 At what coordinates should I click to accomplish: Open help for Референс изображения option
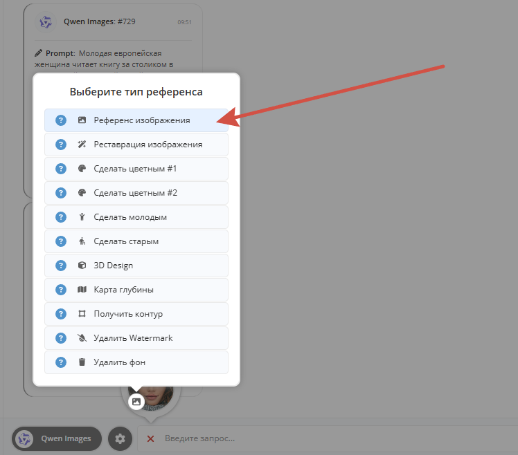61,120
